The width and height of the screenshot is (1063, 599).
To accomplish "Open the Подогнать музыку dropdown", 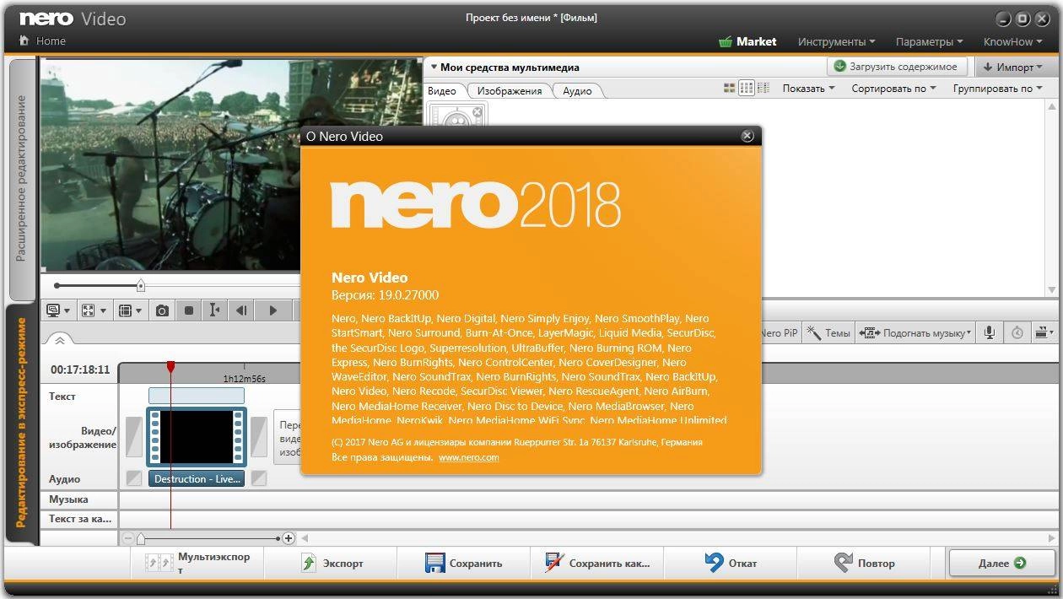I will (x=915, y=333).
